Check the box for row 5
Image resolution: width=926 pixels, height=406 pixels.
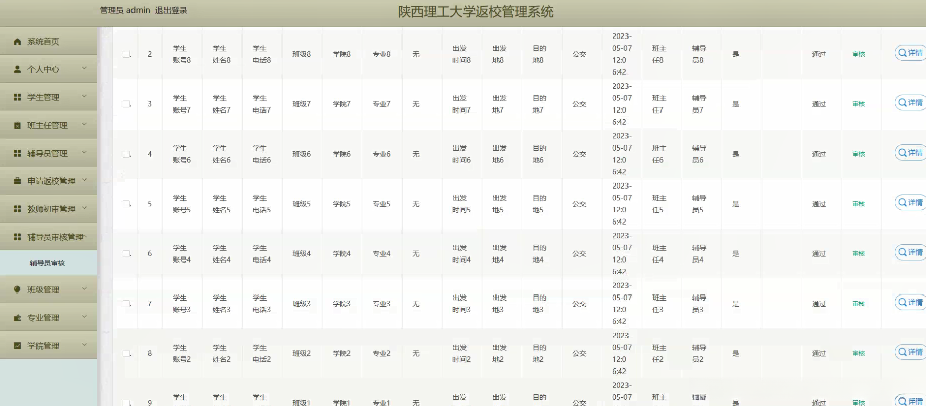[126, 204]
